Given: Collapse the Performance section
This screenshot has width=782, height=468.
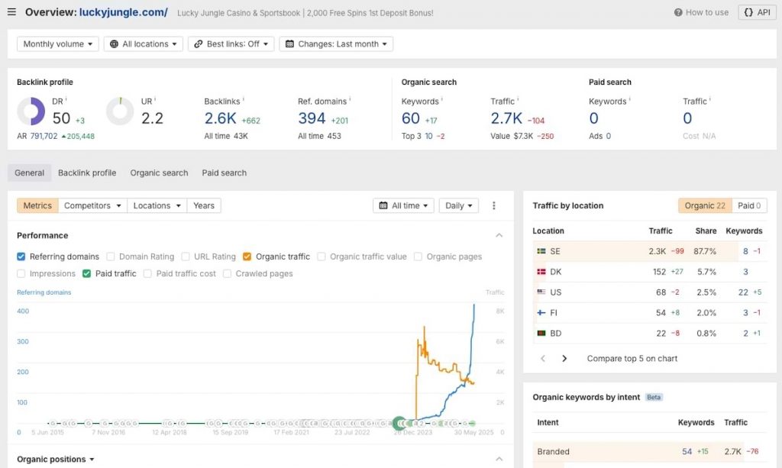Looking at the screenshot, I should (x=499, y=235).
